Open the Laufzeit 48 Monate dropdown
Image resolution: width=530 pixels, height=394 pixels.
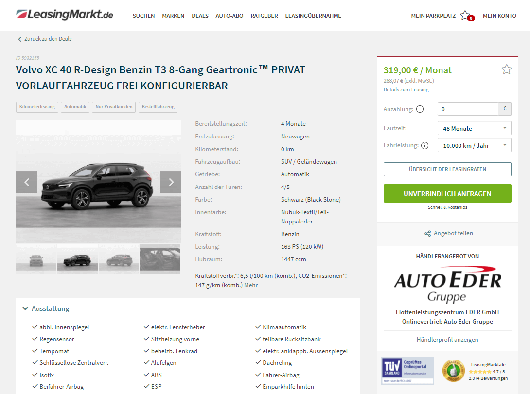click(x=474, y=128)
